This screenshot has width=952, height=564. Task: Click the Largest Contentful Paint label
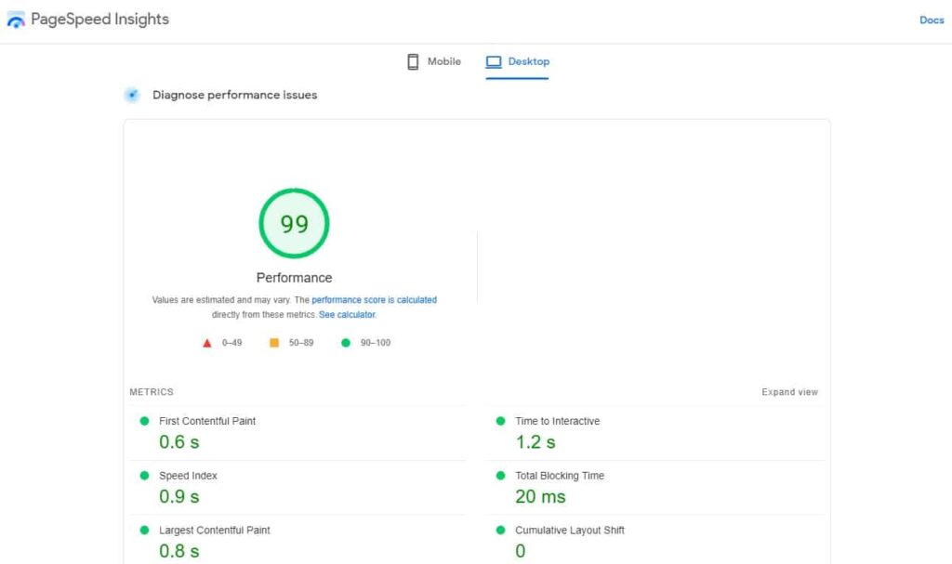[x=215, y=530]
